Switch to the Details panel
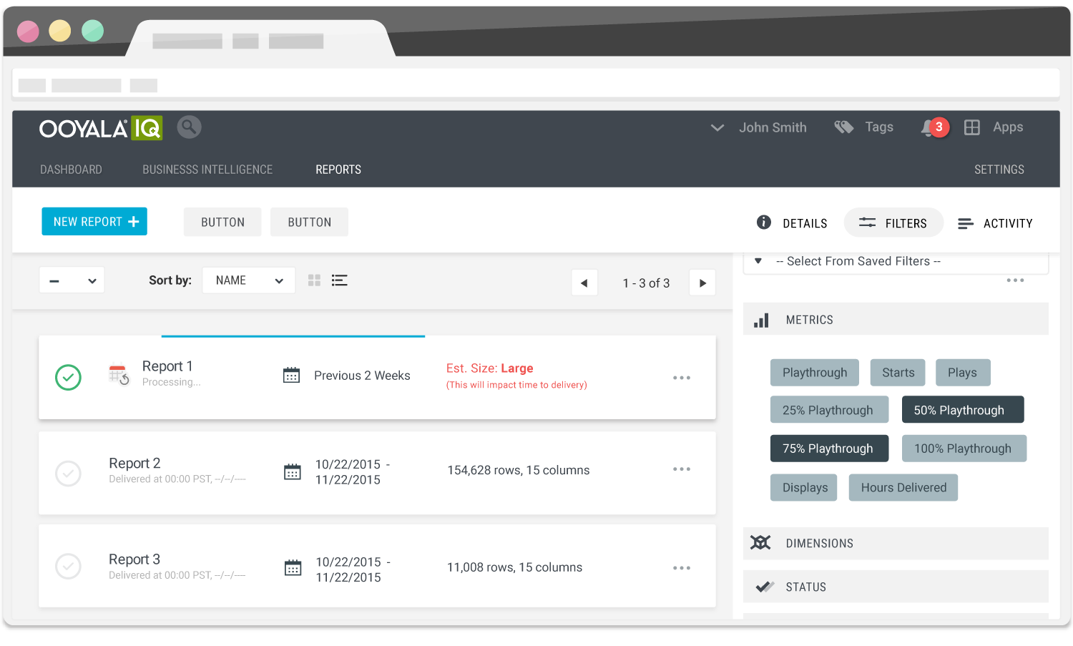 coord(792,223)
